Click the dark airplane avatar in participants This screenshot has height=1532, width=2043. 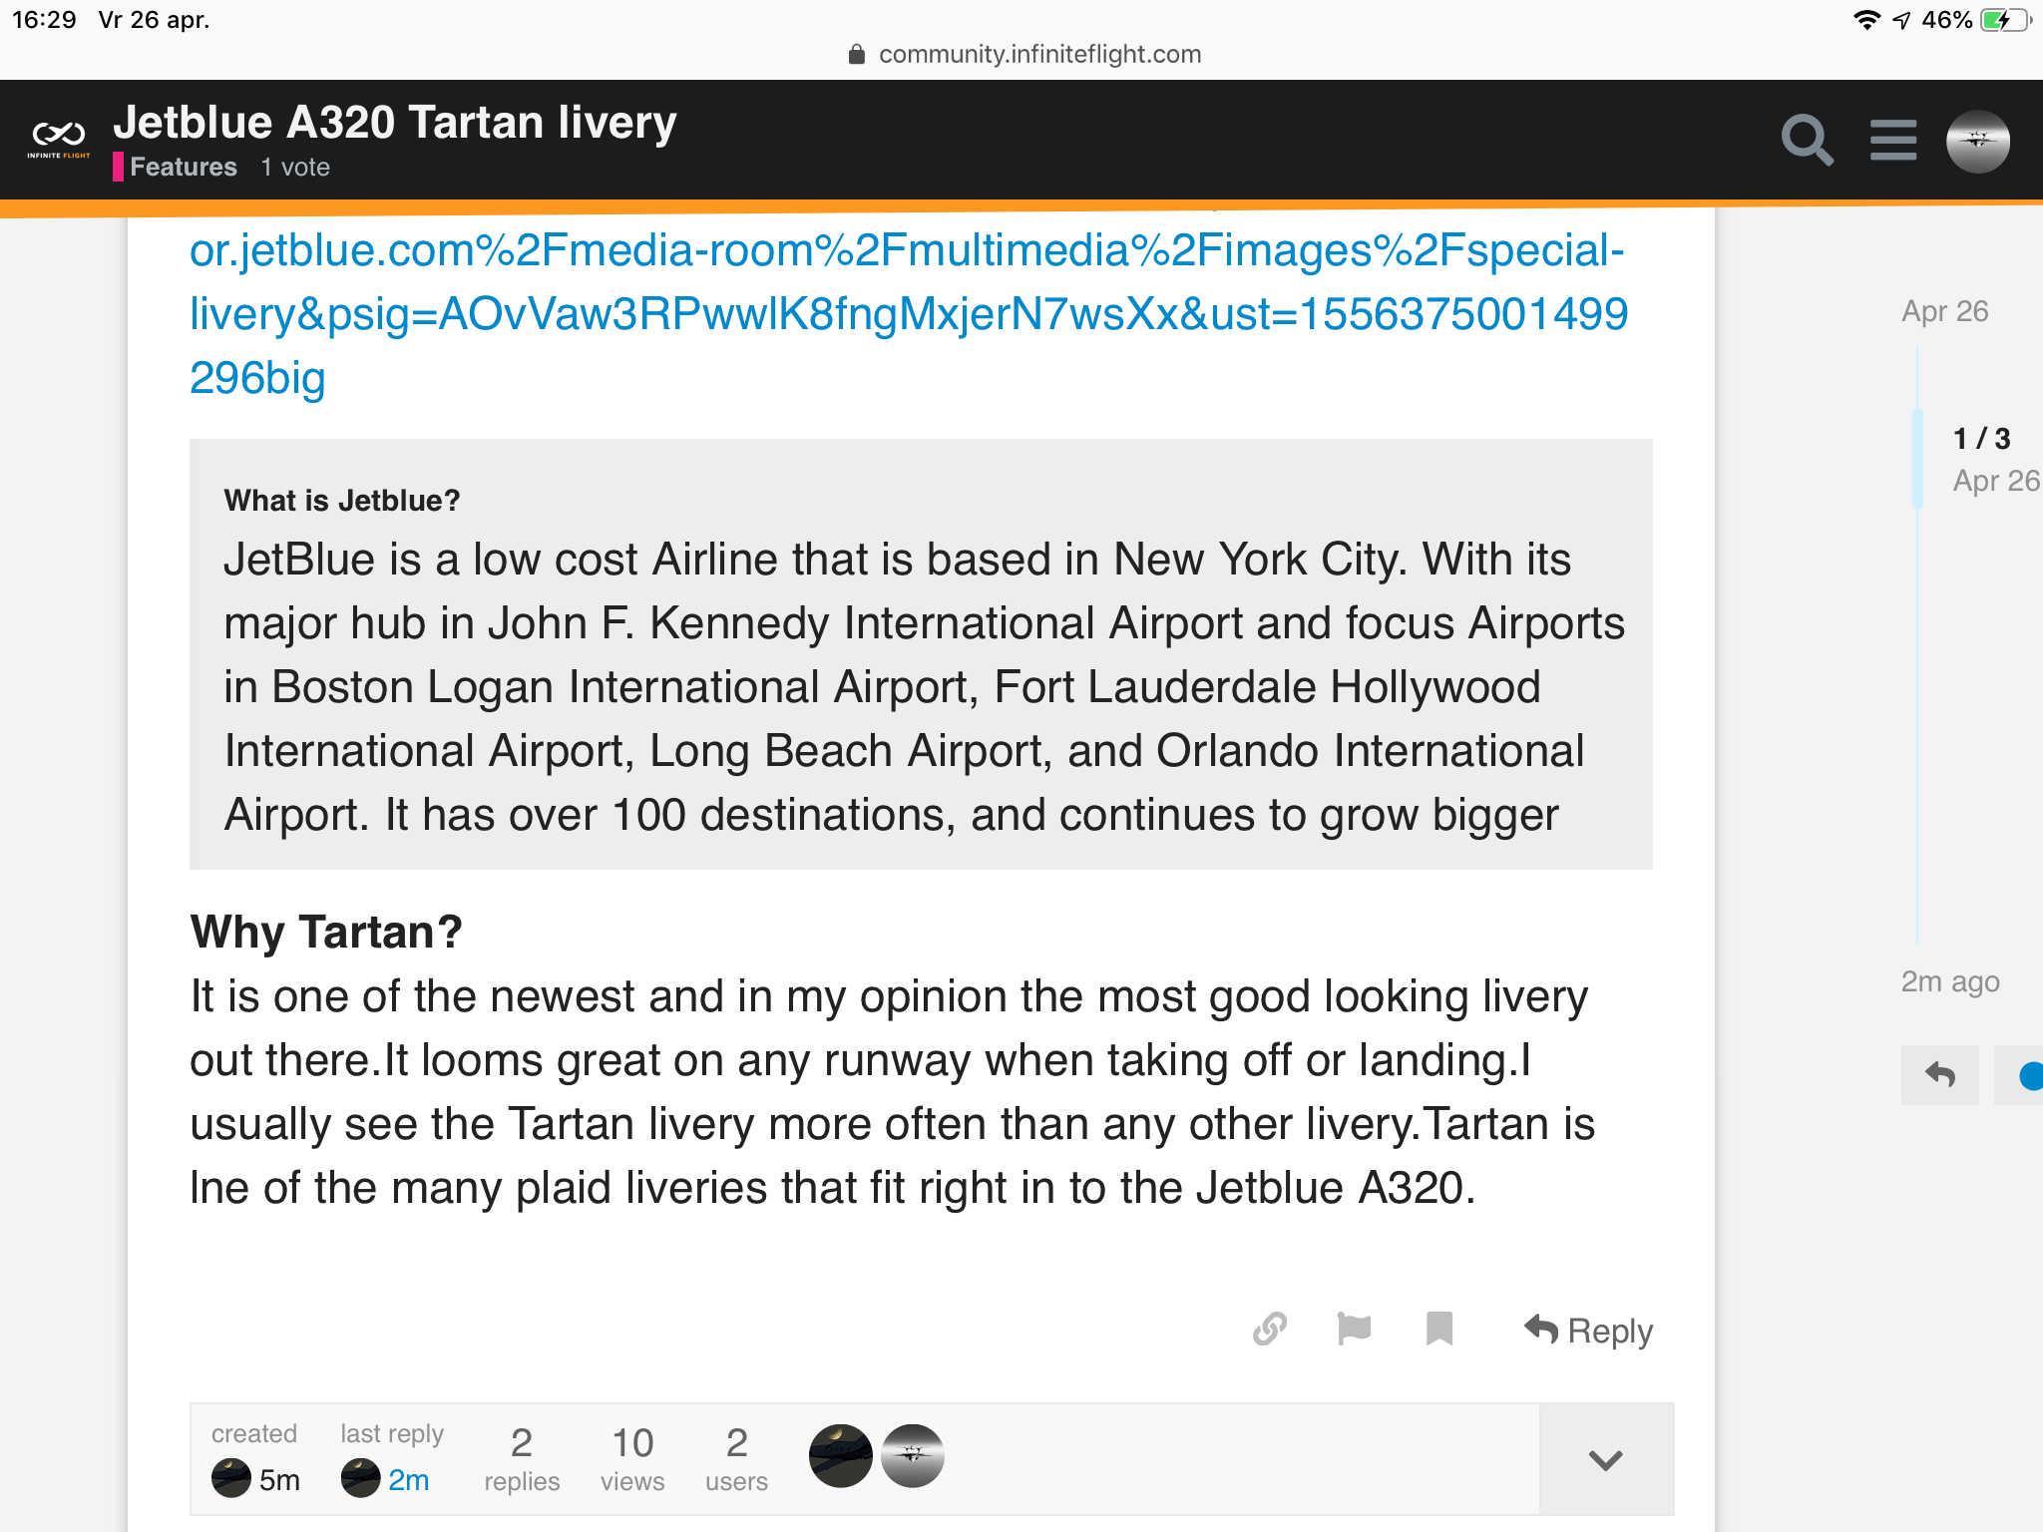[840, 1456]
